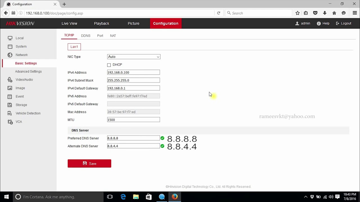Select the Configuration tab
Image resolution: width=360 pixels, height=202 pixels.
(x=166, y=24)
